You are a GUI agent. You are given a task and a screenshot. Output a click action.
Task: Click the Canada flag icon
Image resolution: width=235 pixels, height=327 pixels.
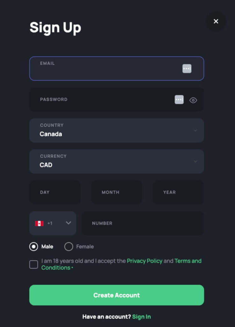[x=39, y=223]
